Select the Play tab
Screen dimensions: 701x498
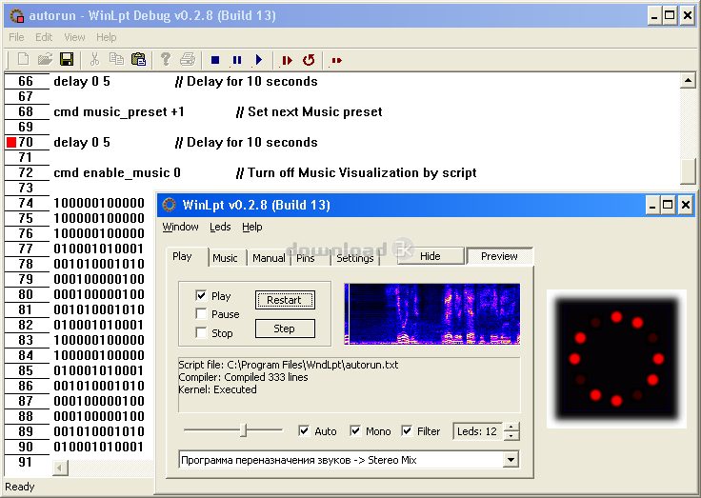182,256
